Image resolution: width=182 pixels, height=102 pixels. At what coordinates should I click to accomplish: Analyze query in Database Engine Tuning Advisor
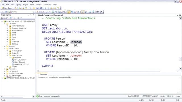(x=56, y=12)
